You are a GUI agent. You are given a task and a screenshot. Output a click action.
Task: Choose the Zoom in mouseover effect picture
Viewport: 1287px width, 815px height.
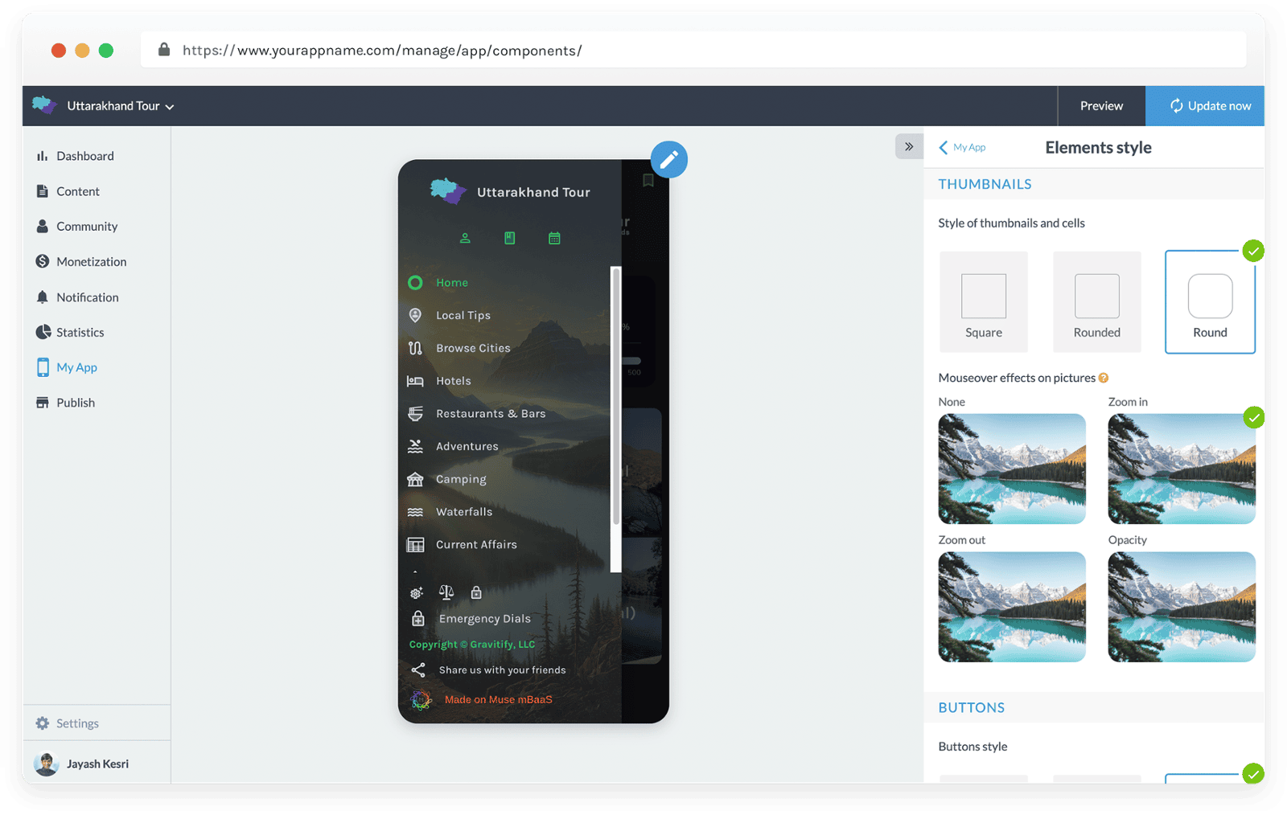click(1182, 469)
